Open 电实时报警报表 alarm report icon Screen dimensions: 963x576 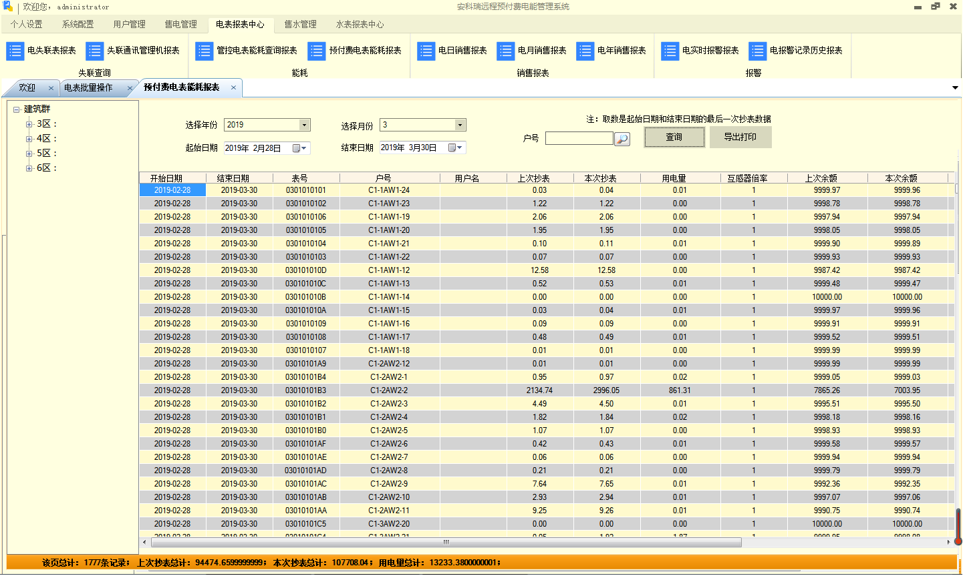pyautogui.click(x=670, y=51)
